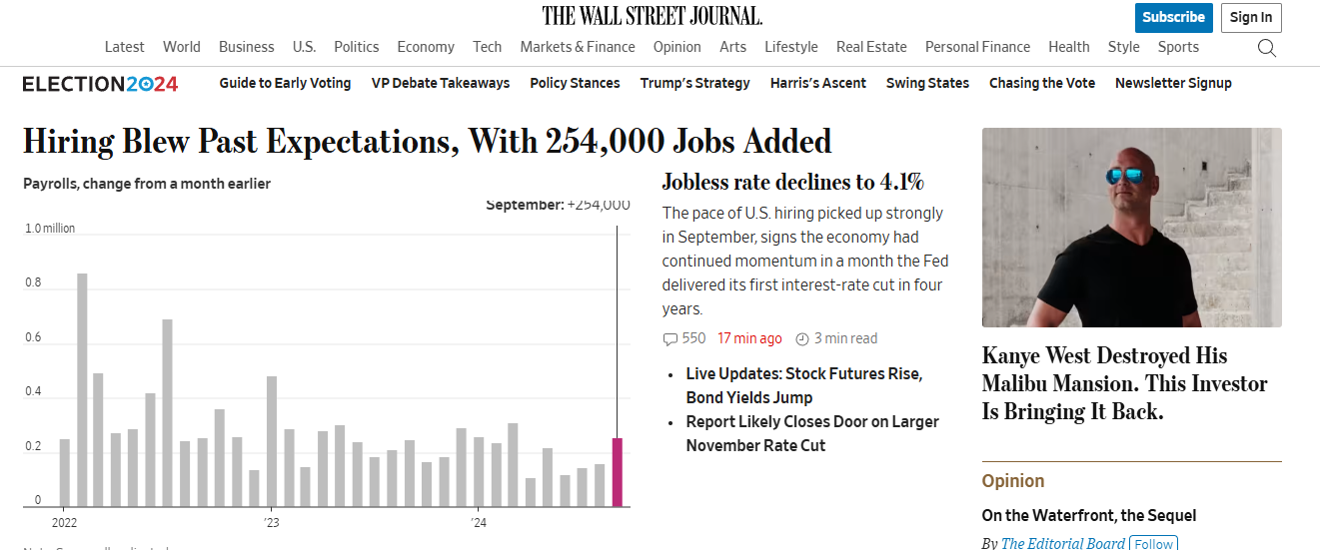The height and width of the screenshot is (550, 1320).
Task: Open the Markets & Finance section
Action: 578,47
